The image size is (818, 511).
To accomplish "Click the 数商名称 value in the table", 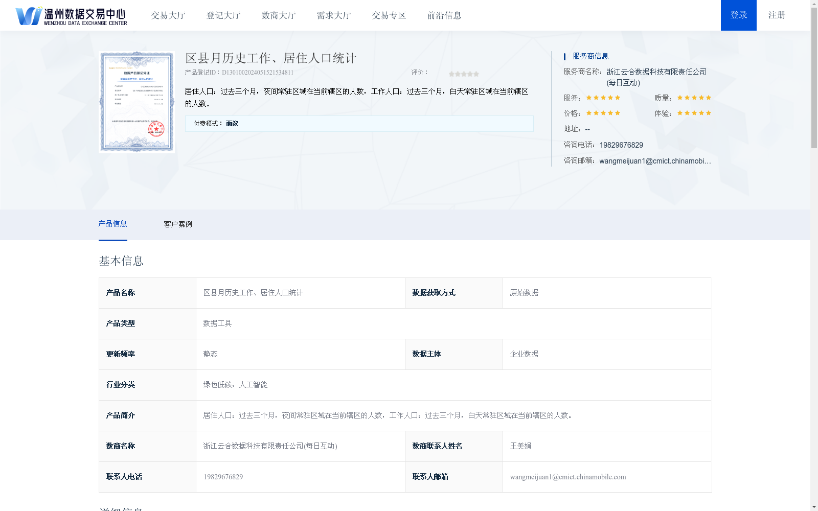I will click(x=270, y=446).
